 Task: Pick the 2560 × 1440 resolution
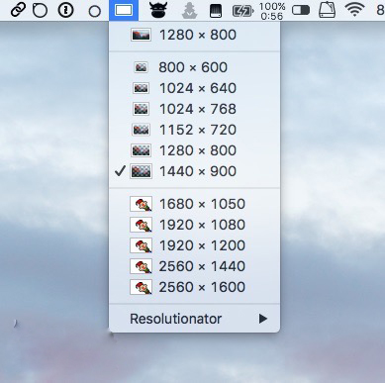[x=194, y=266]
